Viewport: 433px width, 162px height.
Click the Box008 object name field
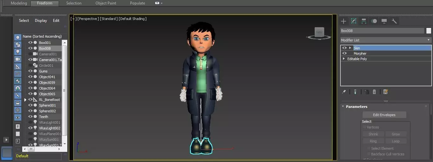382,31
